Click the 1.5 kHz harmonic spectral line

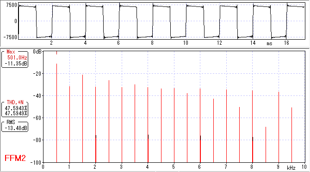(83, 119)
